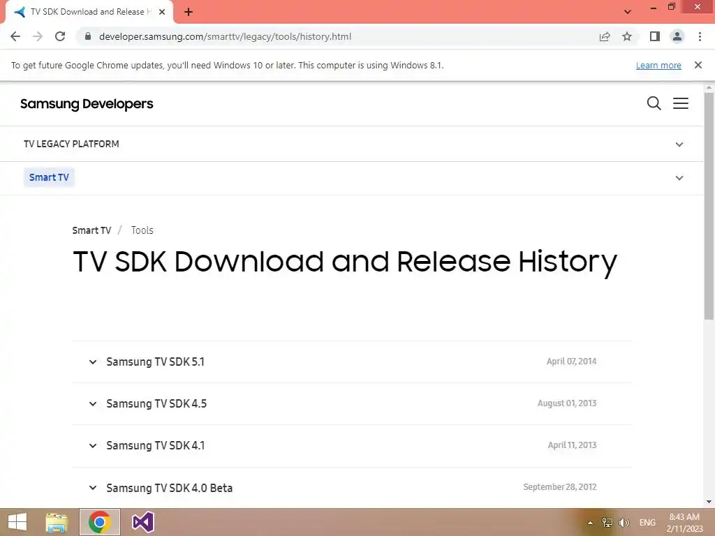Click the Samsung TV SDK 4.5 title
Image resolution: width=715 pixels, height=536 pixels.
(156, 404)
